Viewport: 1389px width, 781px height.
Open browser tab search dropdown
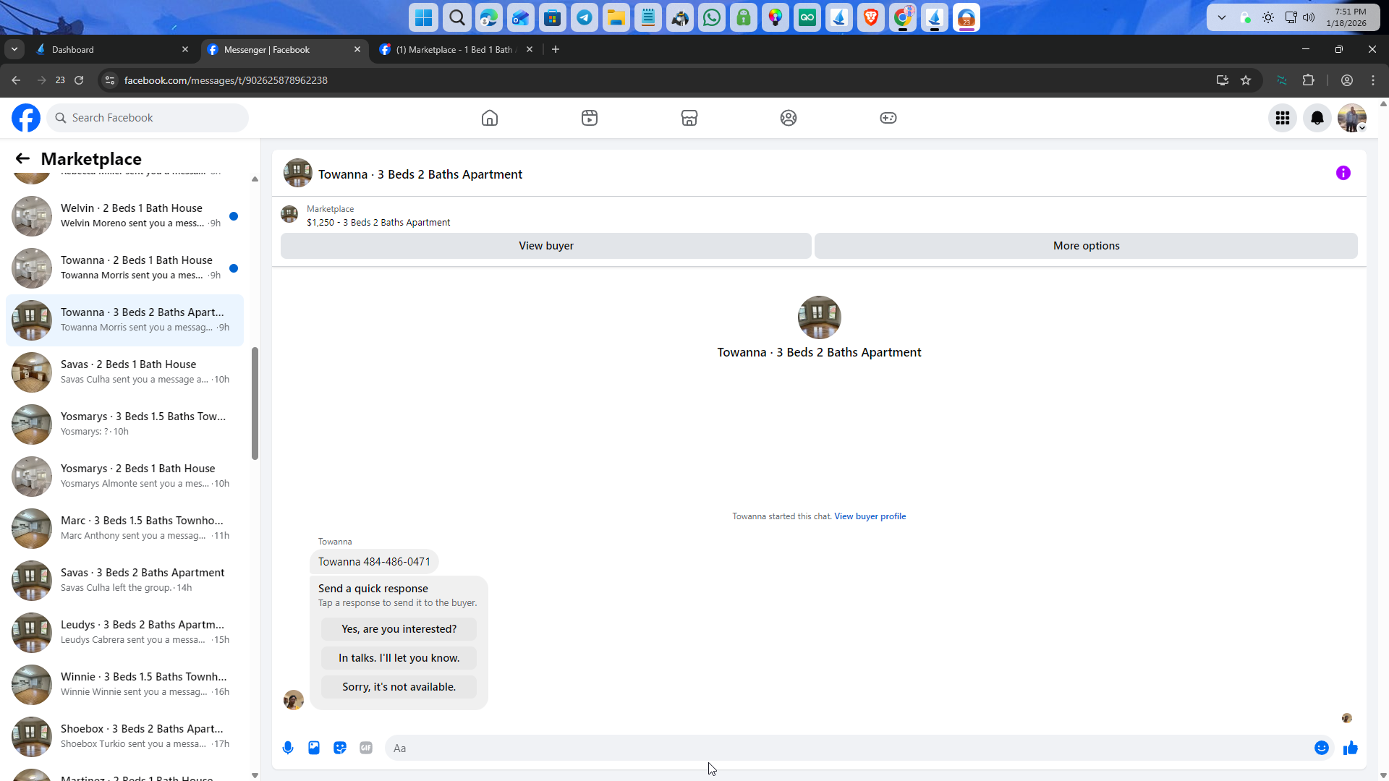[x=14, y=49]
